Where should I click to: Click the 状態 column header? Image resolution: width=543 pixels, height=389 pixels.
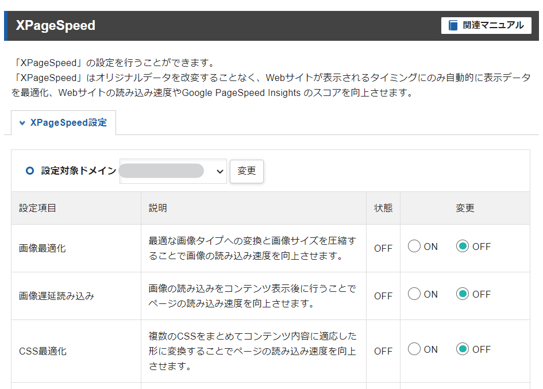(x=383, y=208)
